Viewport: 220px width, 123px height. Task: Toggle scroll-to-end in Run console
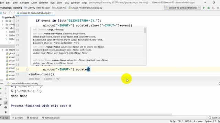(5, 103)
